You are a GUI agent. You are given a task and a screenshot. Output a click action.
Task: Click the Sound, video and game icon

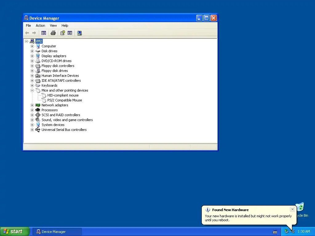pyautogui.click(x=38, y=120)
